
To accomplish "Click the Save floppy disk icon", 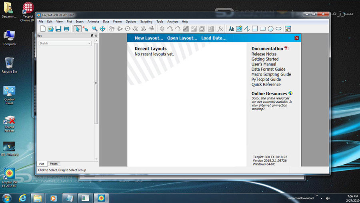I will click(58, 29).
